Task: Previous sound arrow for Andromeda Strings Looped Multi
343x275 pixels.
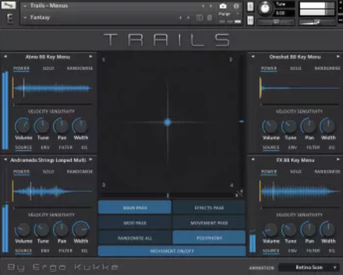Action: [6, 160]
